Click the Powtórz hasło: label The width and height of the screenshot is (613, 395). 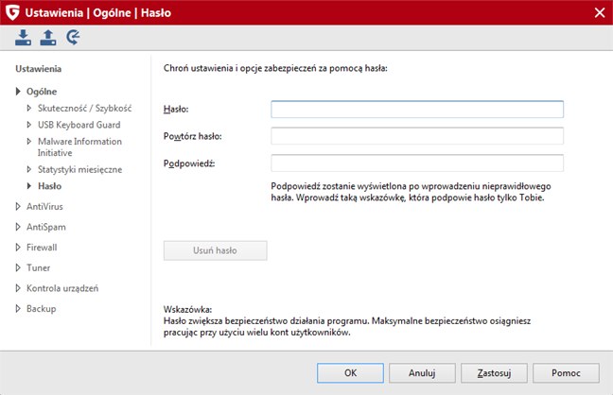192,136
